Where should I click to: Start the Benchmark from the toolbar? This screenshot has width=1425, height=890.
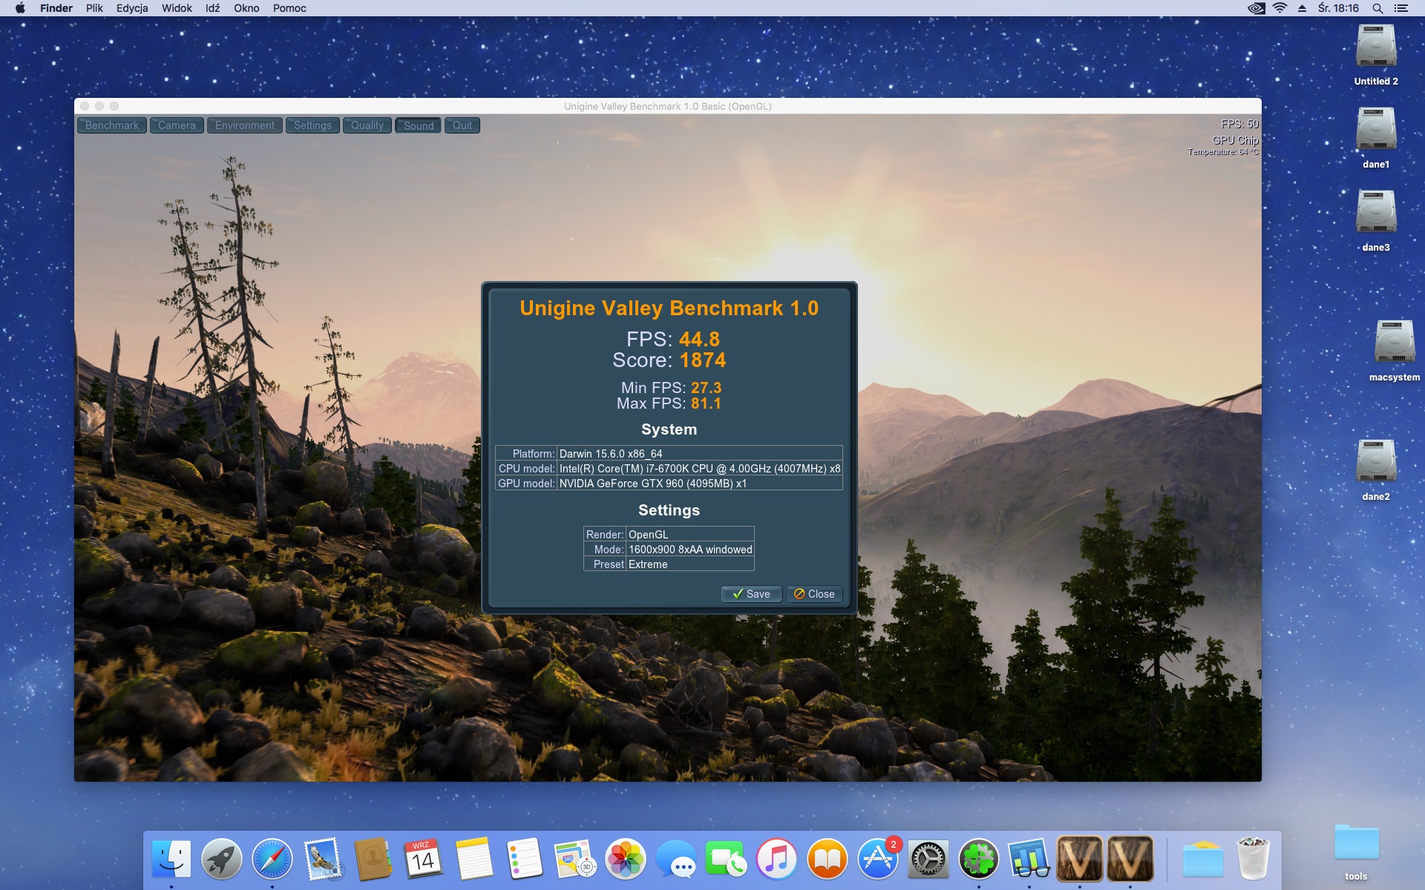[x=111, y=125]
